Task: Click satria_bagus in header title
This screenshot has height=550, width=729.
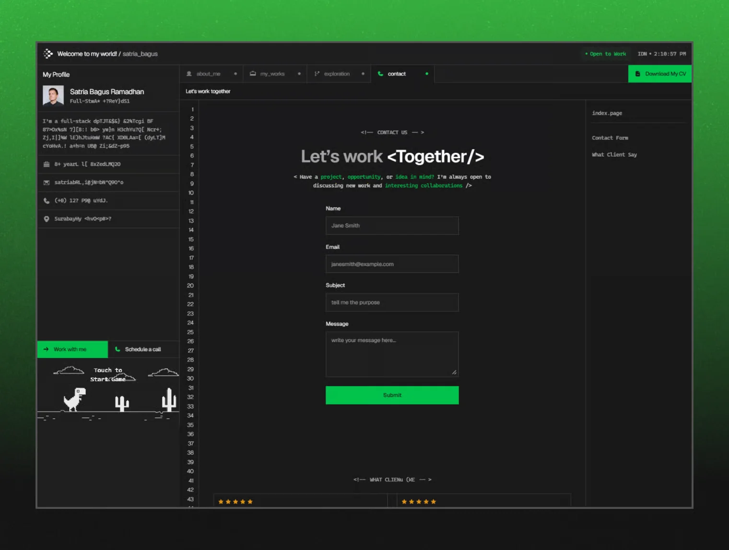Action: [140, 54]
